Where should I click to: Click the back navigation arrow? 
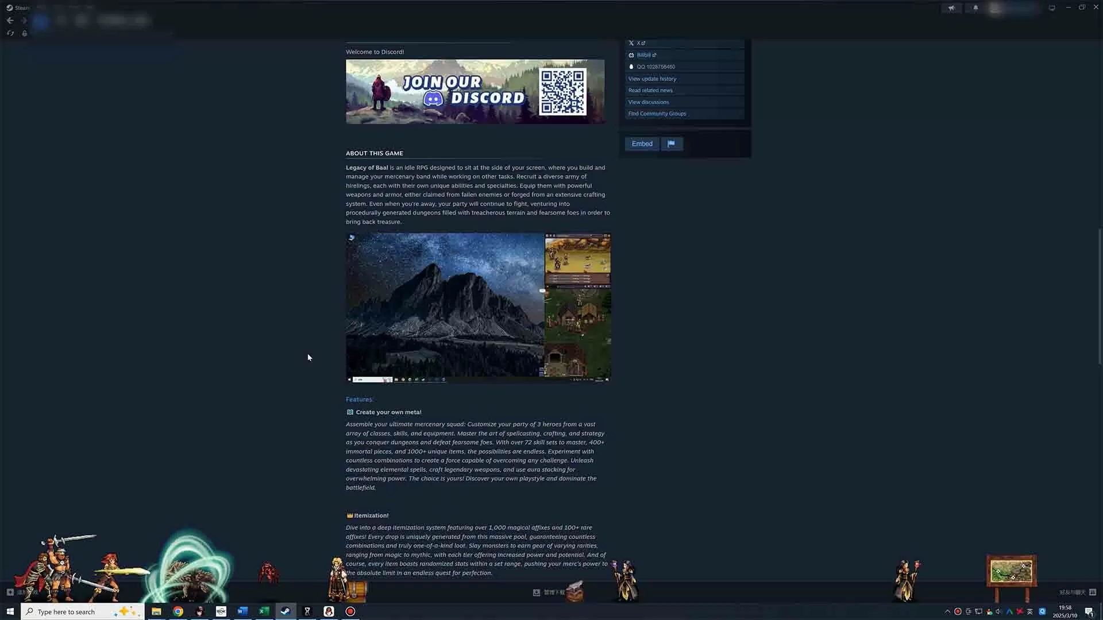coord(10,20)
